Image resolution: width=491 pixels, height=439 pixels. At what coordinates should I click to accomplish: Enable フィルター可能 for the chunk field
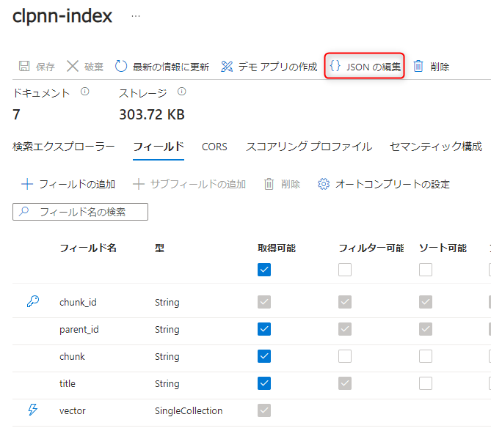345,357
